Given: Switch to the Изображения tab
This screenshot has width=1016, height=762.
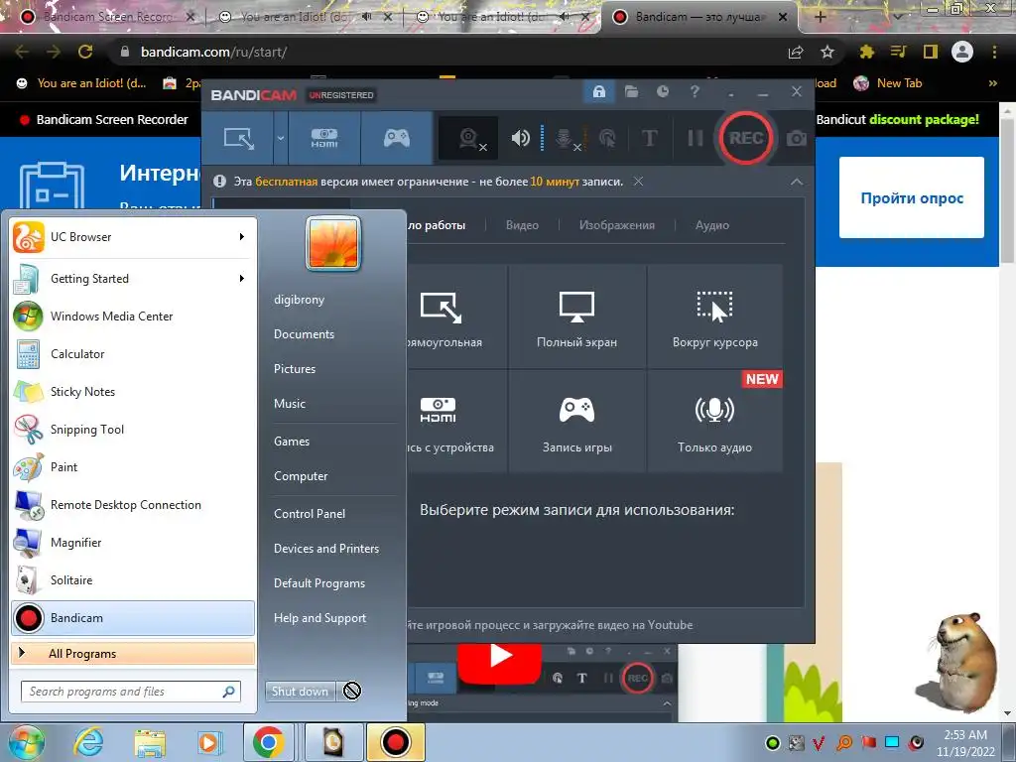Looking at the screenshot, I should click(617, 225).
